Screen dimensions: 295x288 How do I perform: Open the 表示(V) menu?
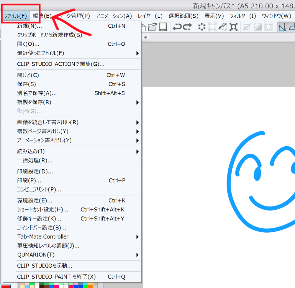point(214,16)
